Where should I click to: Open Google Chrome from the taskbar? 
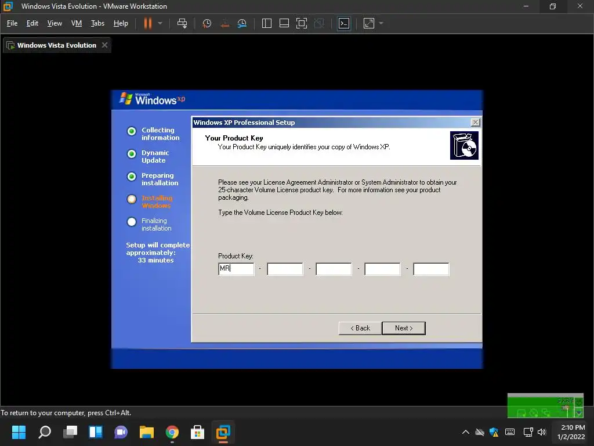click(x=172, y=432)
